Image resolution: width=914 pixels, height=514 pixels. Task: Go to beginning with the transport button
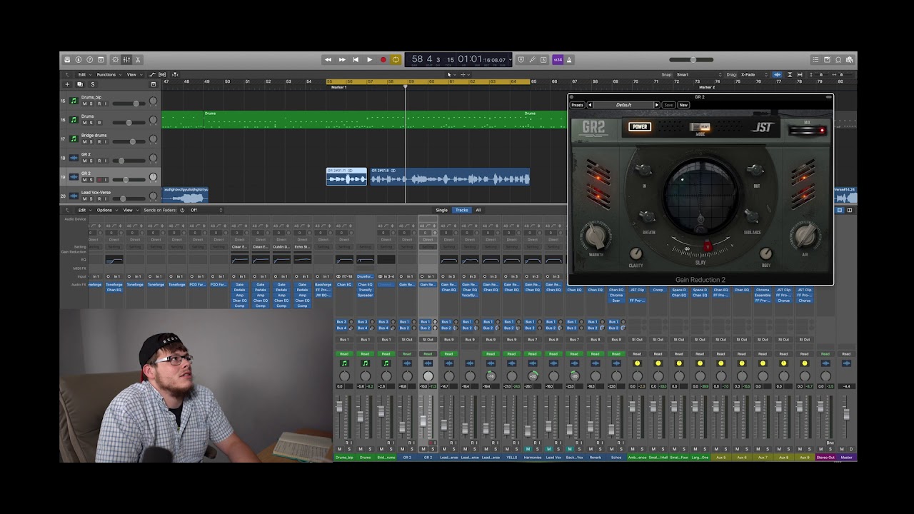(x=356, y=60)
